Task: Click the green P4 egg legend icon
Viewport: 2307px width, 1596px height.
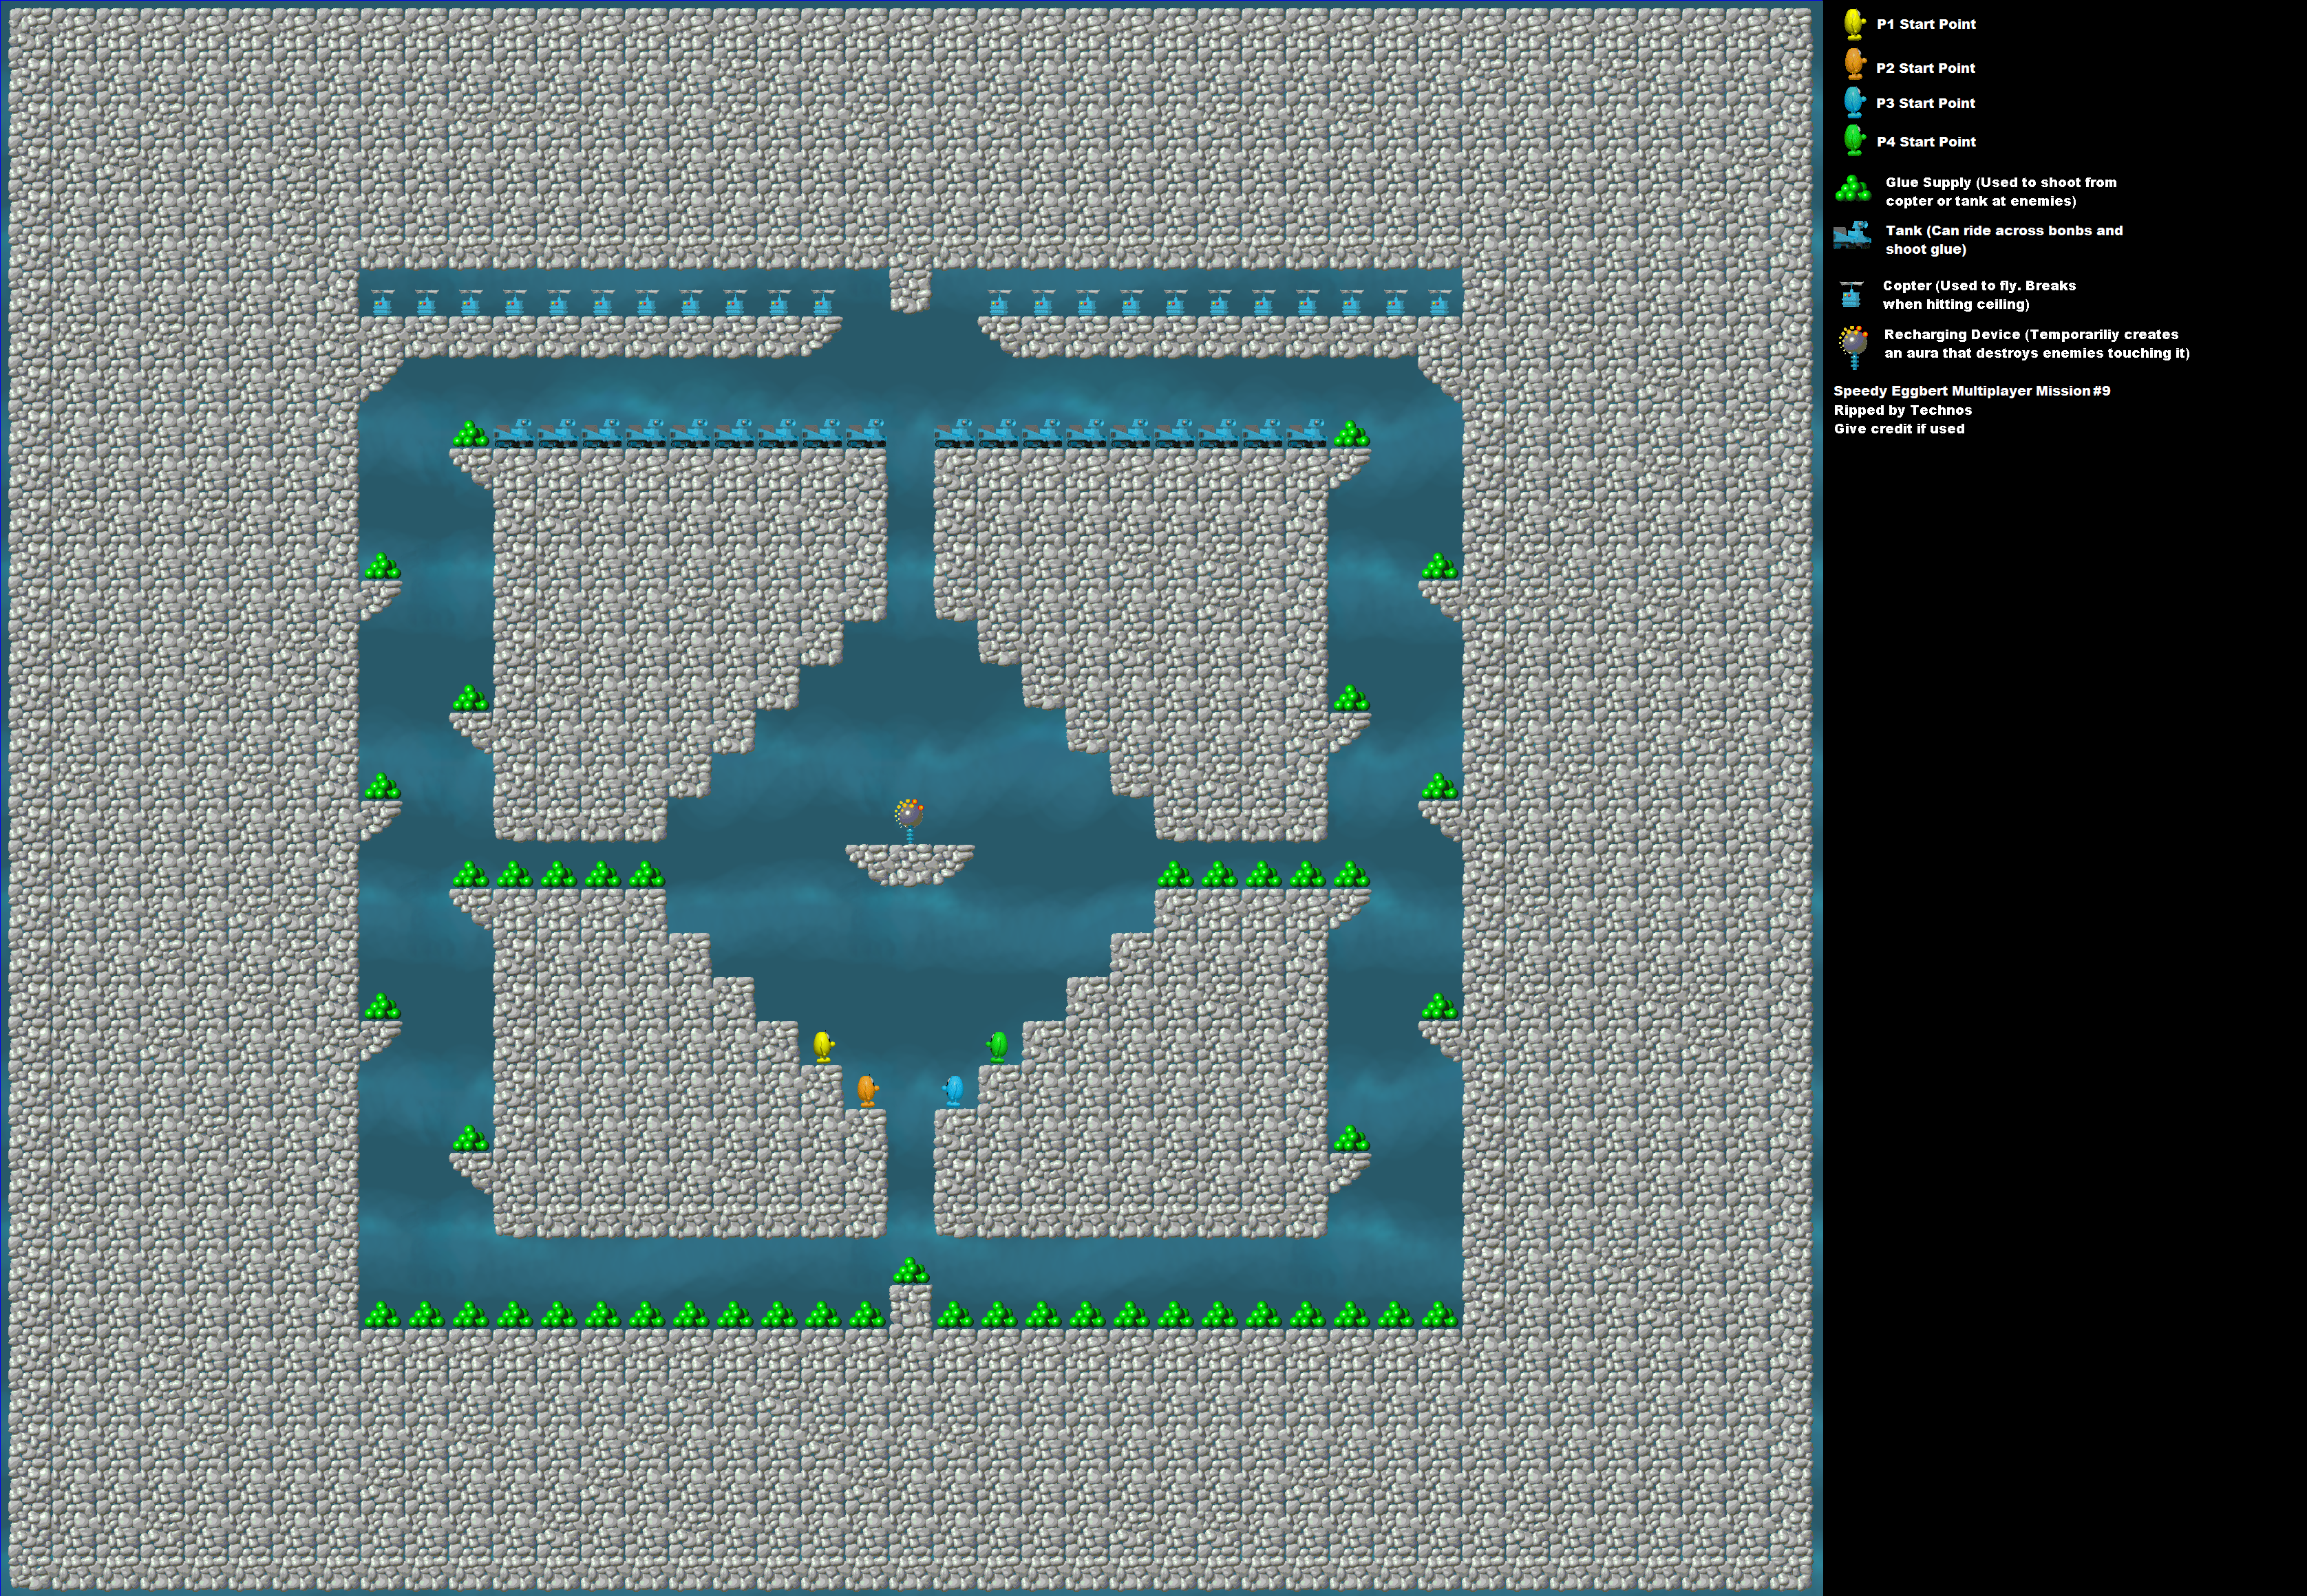Action: 1853,139
